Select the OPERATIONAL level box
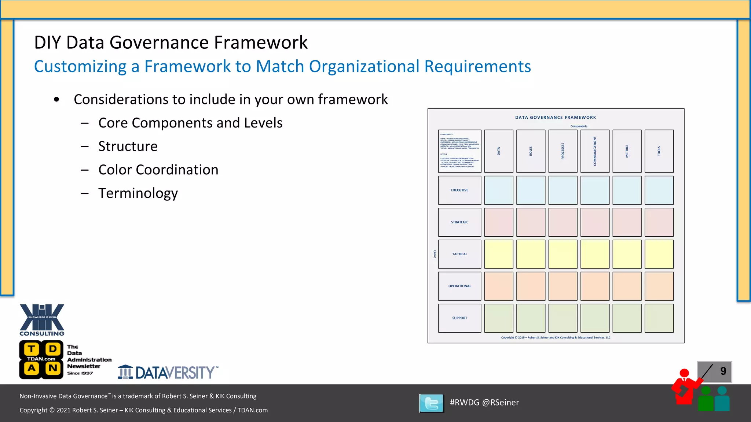Screen dimensions: 751x422 pyautogui.click(x=459, y=286)
